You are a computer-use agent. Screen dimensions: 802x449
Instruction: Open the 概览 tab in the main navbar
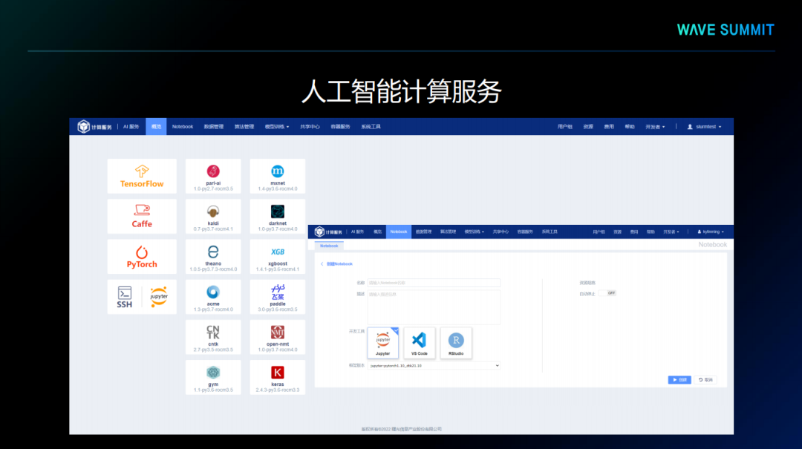(156, 127)
